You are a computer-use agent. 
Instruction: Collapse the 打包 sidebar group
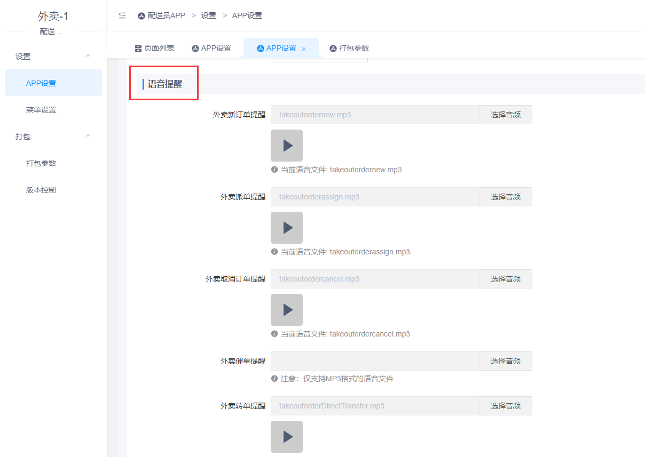[89, 136]
